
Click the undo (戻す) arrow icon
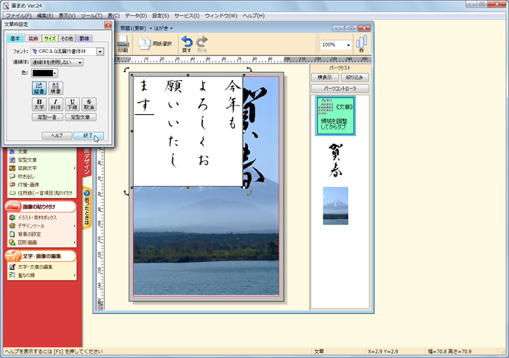pos(187,43)
